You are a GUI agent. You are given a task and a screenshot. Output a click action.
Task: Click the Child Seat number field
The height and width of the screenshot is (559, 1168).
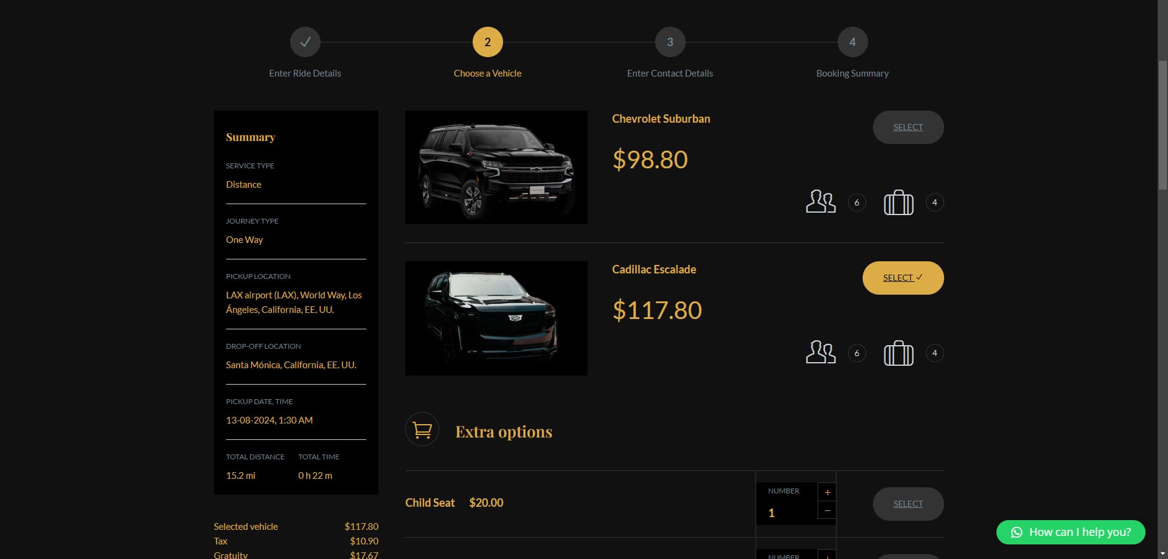[787, 504]
